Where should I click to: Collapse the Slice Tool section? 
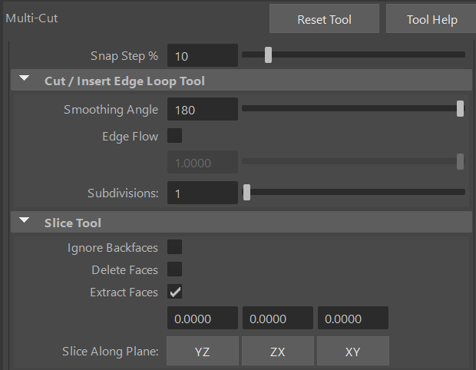[x=25, y=223]
